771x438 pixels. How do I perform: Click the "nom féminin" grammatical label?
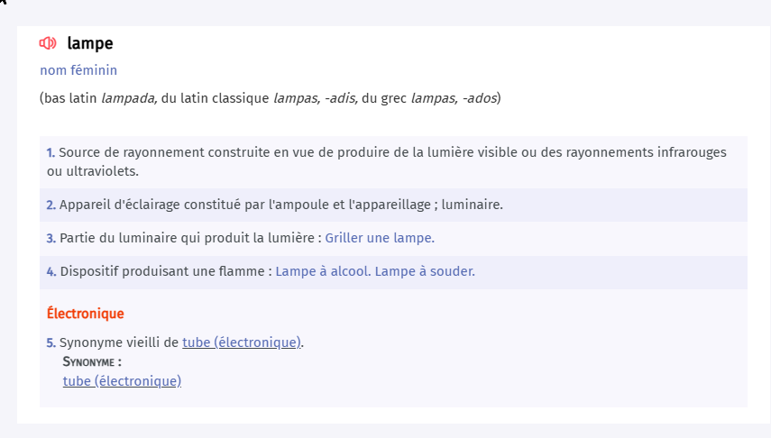tap(78, 70)
